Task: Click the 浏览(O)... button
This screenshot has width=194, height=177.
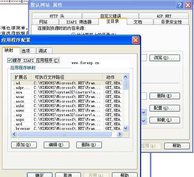Action: (165, 58)
